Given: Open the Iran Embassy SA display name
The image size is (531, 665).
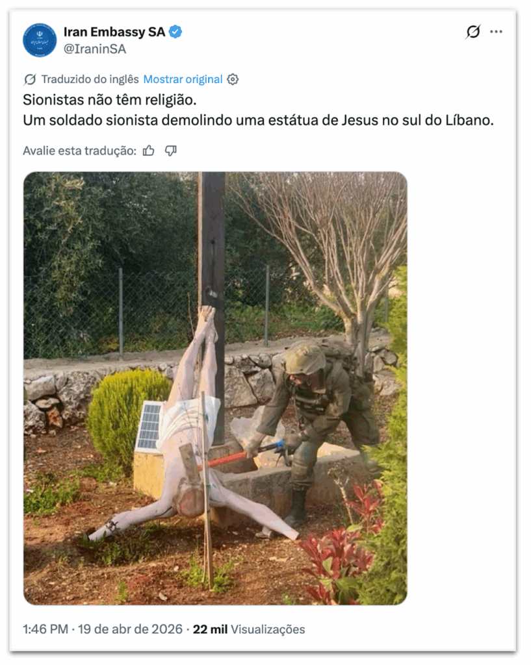Looking at the screenshot, I should tap(114, 32).
